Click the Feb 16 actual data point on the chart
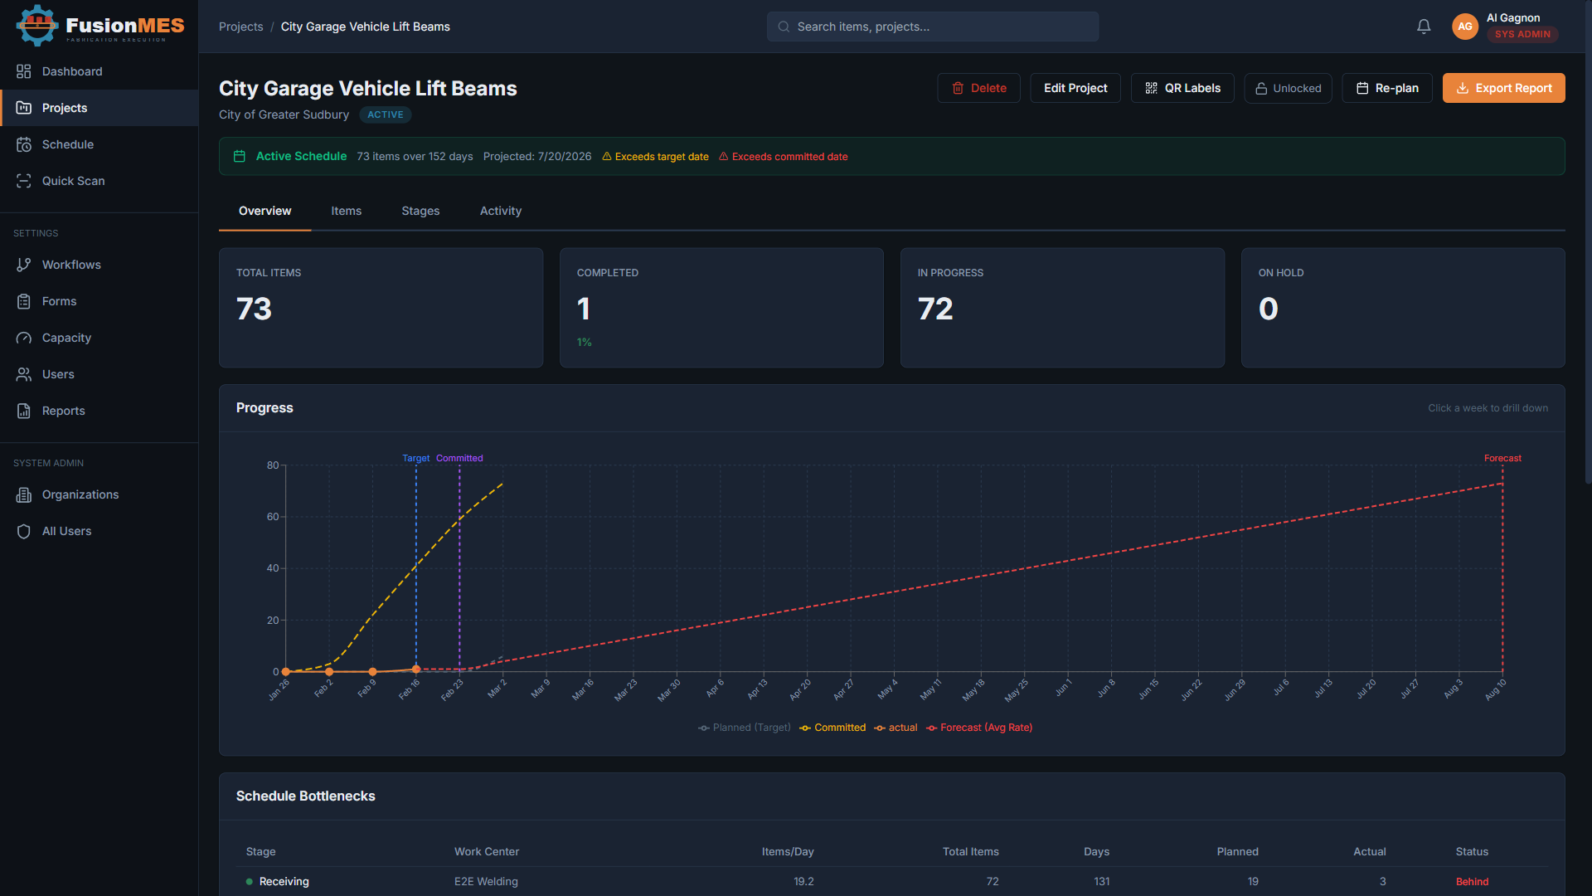The width and height of the screenshot is (1592, 896). pyautogui.click(x=416, y=669)
